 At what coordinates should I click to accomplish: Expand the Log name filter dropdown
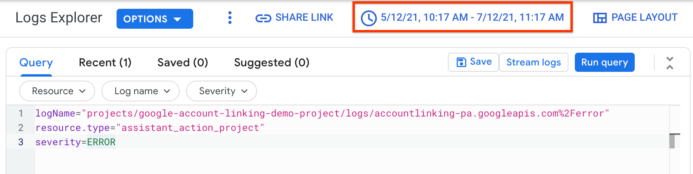141,91
